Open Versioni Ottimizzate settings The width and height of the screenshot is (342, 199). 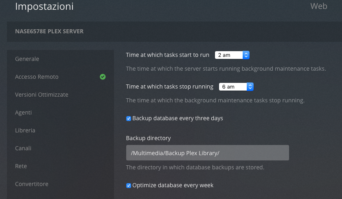click(42, 95)
